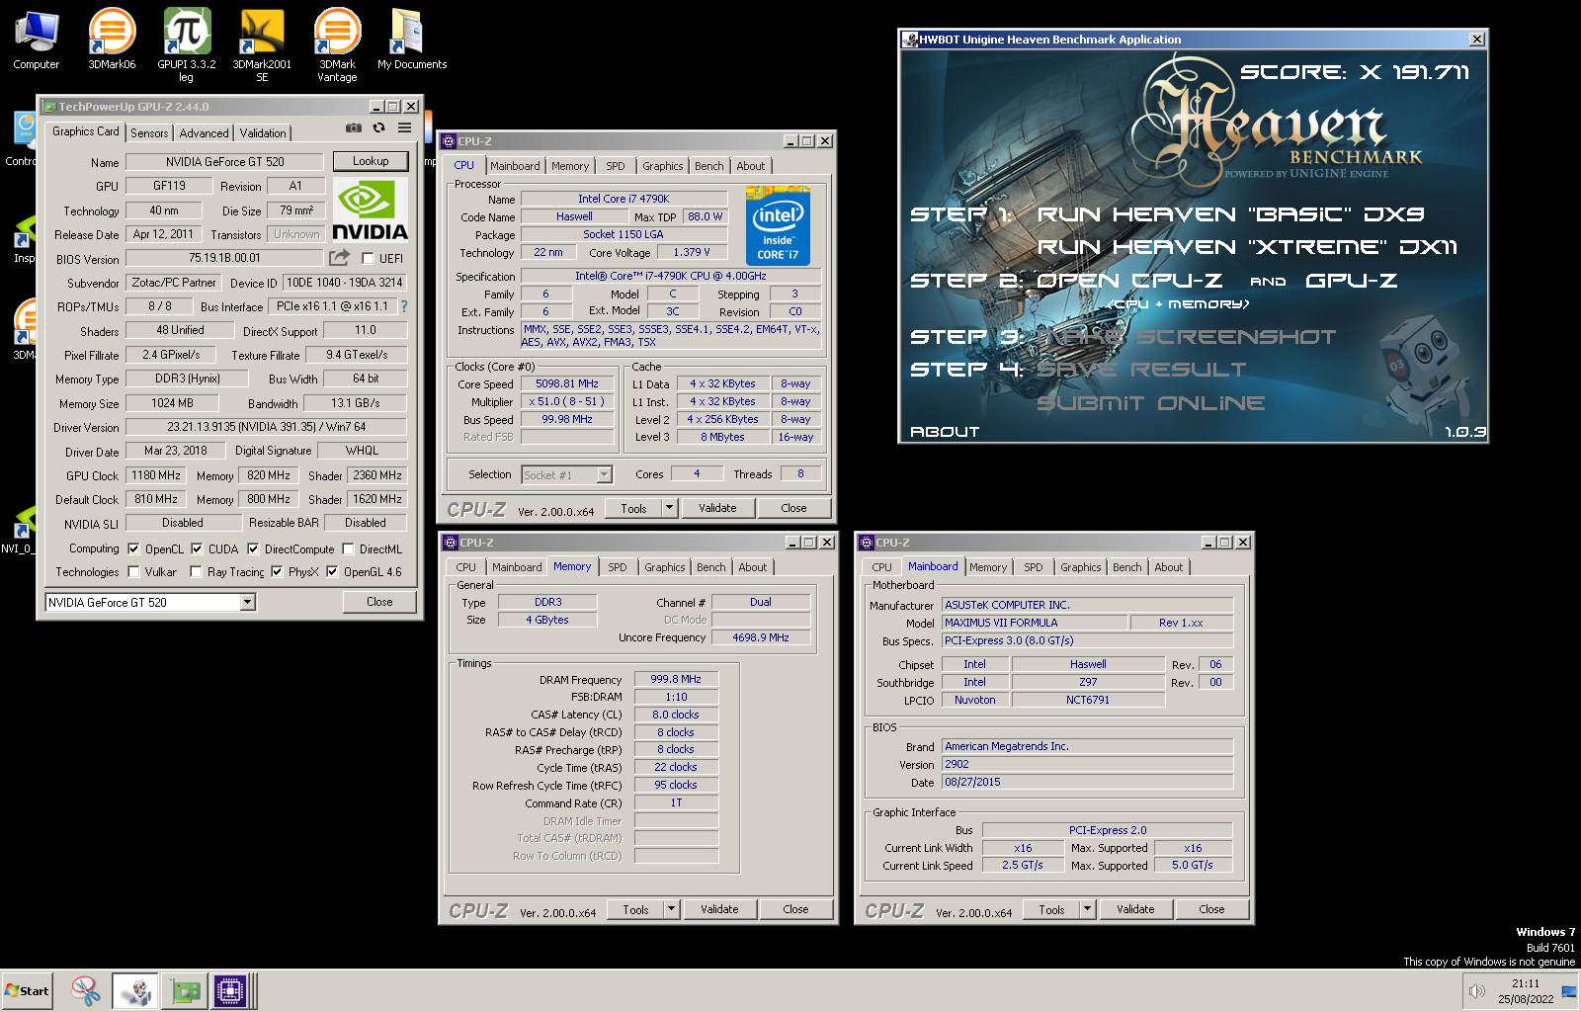Open SPD tab in Memory CPU-Z window
Viewport: 1581px width, 1012px height.
tap(618, 567)
